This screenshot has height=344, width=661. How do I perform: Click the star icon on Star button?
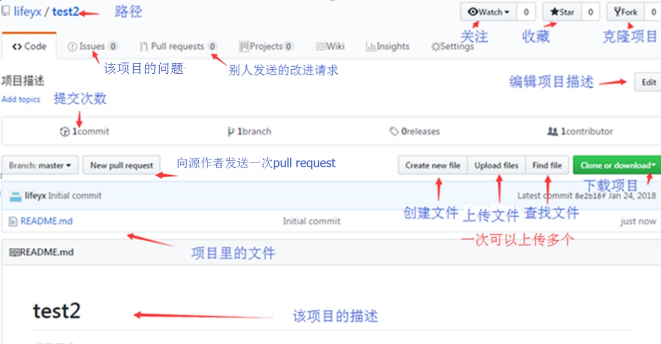pyautogui.click(x=555, y=12)
